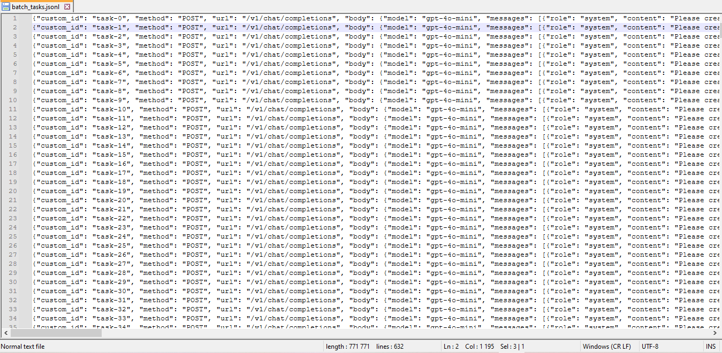Click 'Normal text file' in the status bar
Viewport: 722px width, 353px height.
23,347
